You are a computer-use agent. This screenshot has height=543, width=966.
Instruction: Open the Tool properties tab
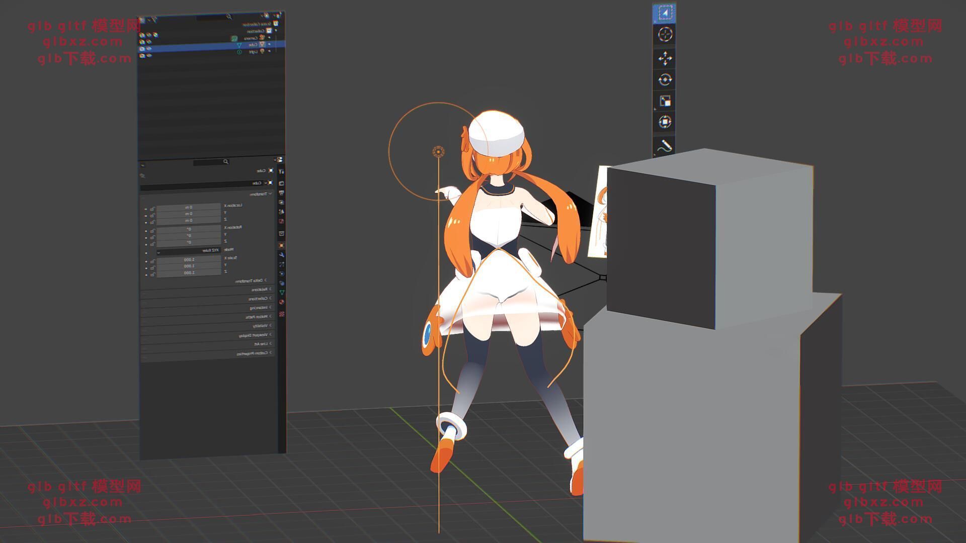click(x=281, y=170)
